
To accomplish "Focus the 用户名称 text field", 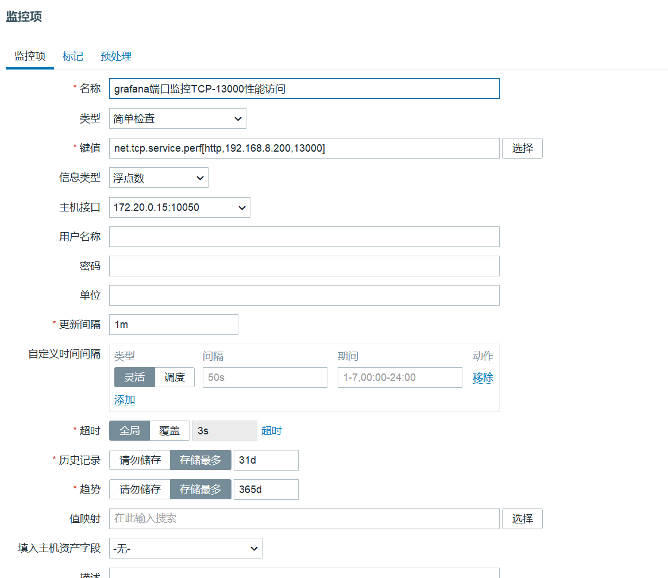I will [x=304, y=237].
